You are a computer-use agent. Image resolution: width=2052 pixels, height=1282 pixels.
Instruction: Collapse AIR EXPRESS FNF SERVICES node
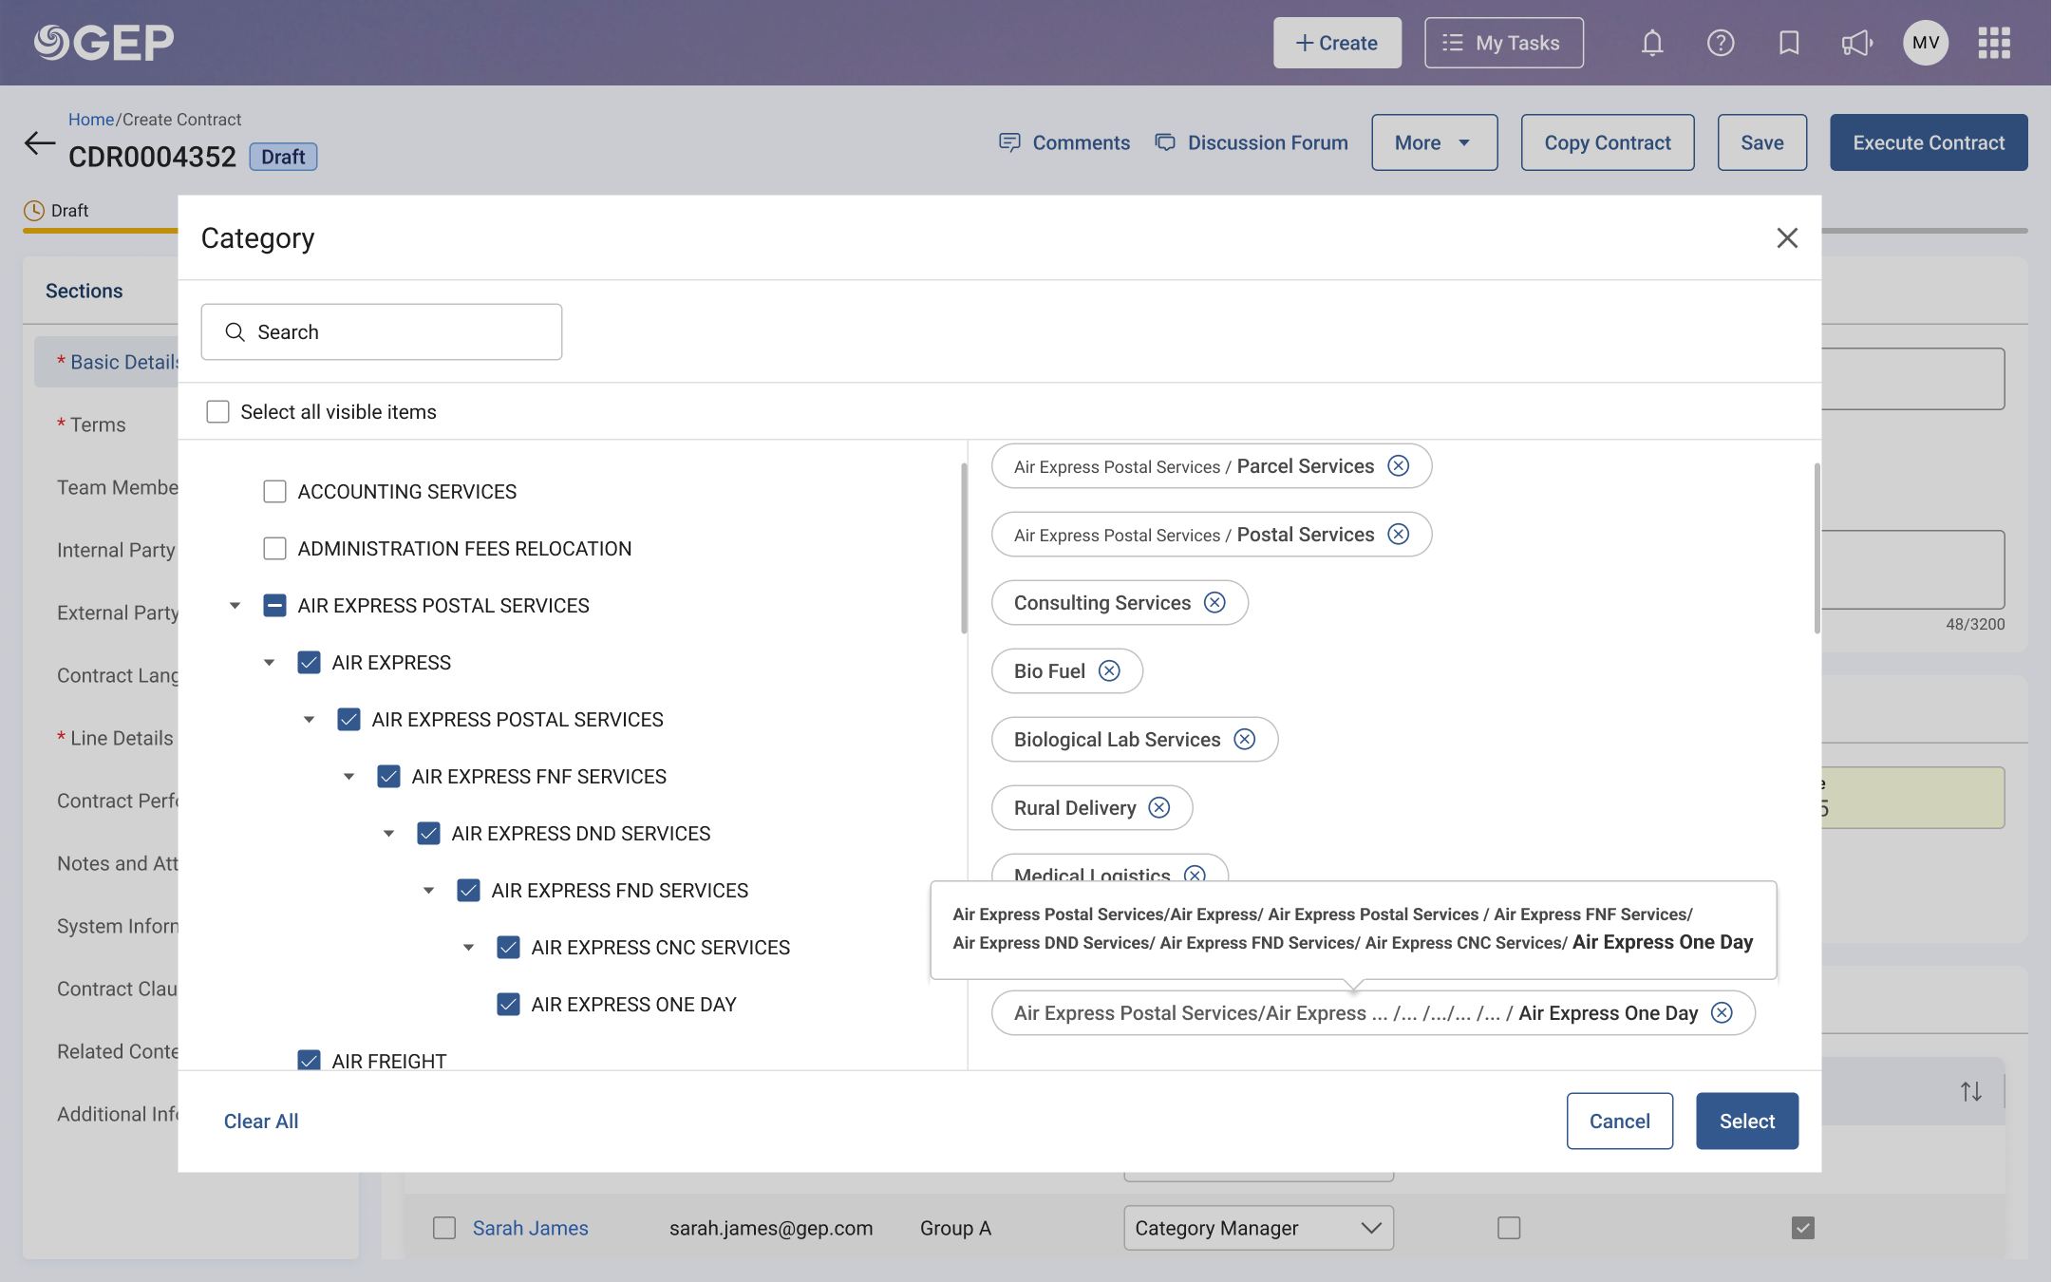(349, 777)
